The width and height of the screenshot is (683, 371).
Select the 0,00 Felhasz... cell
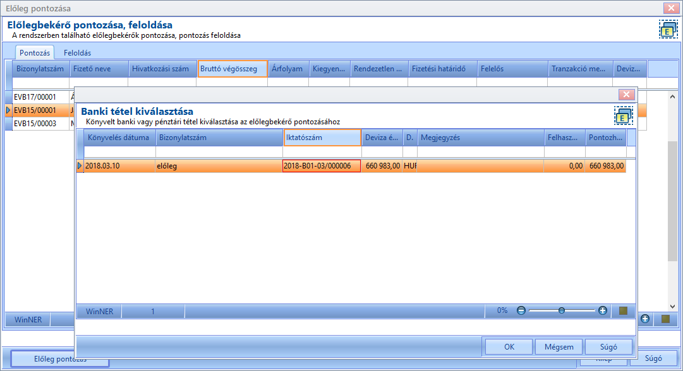pyautogui.click(x=564, y=166)
